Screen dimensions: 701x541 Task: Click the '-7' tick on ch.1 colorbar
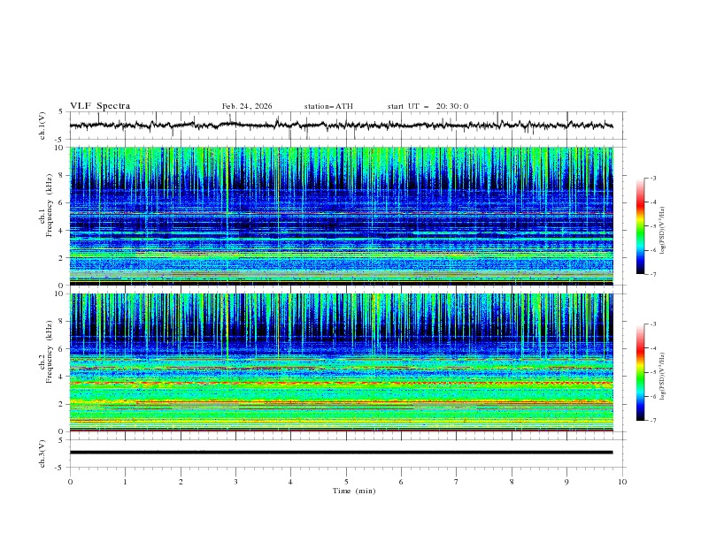(652, 274)
